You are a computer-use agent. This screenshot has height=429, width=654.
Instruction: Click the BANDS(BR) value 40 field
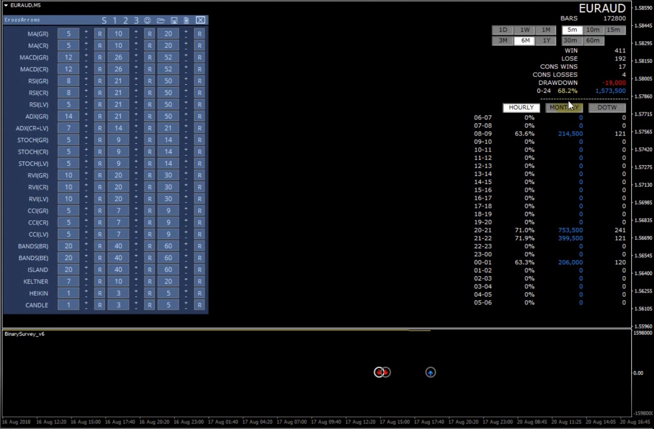118,246
